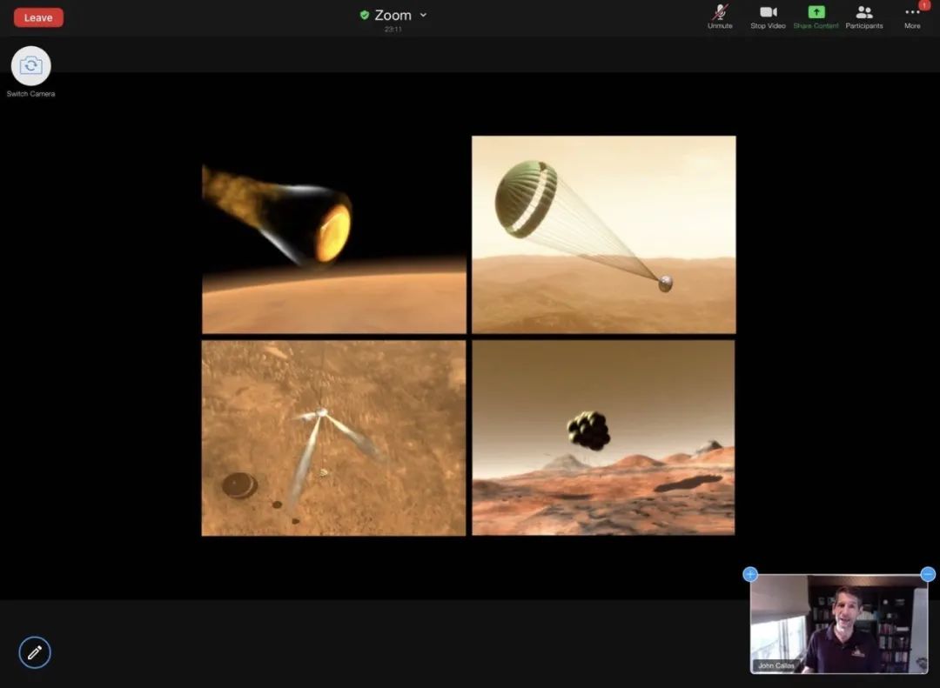
Task: Expand the self-view thumbnail with plus button
Action: pyautogui.click(x=750, y=574)
